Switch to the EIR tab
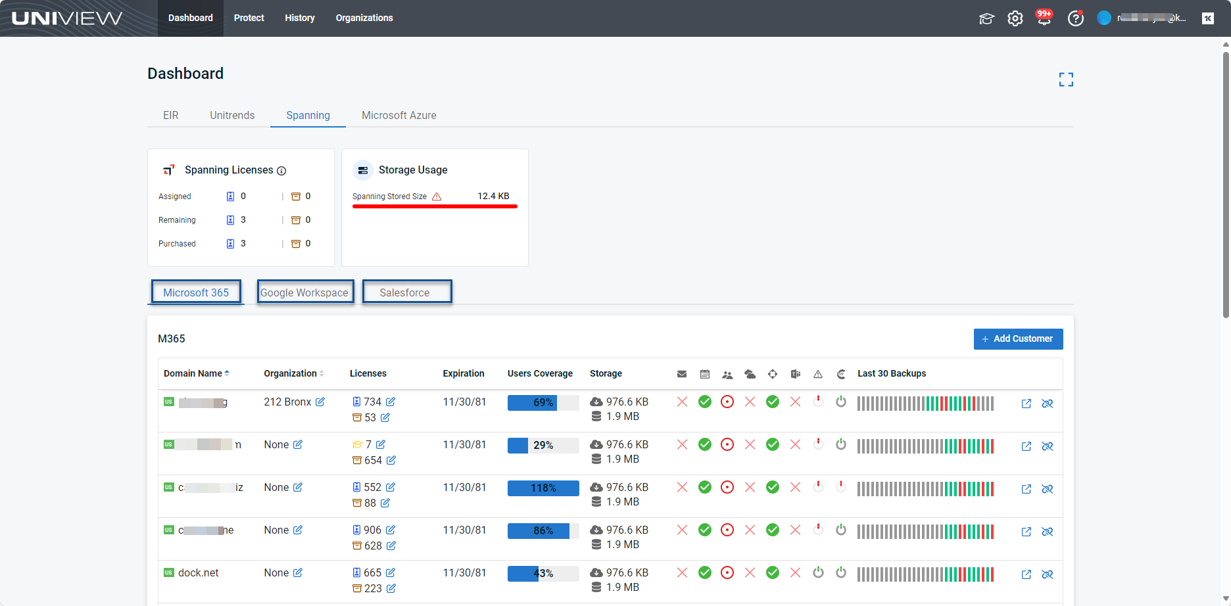This screenshot has height=606, width=1231. [171, 115]
